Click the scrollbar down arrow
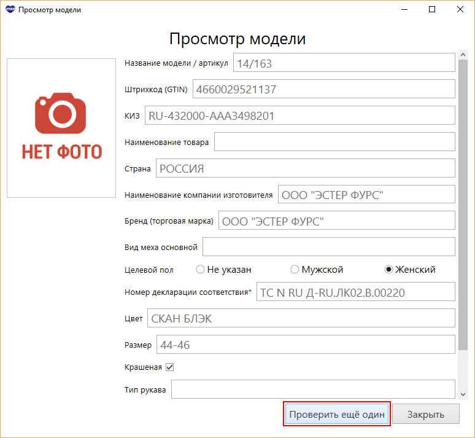Image resolution: width=475 pixels, height=438 pixels. (463, 394)
